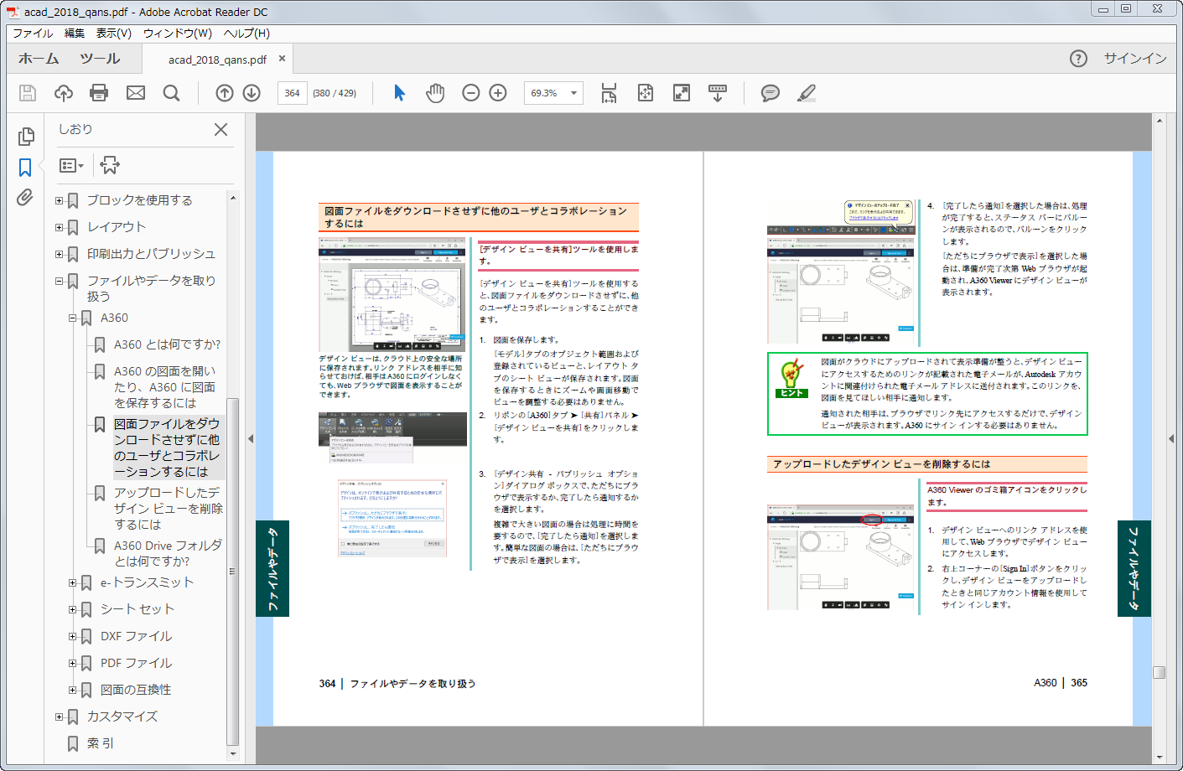Send file by email envelope icon
1183x771 pixels.
pyautogui.click(x=136, y=93)
